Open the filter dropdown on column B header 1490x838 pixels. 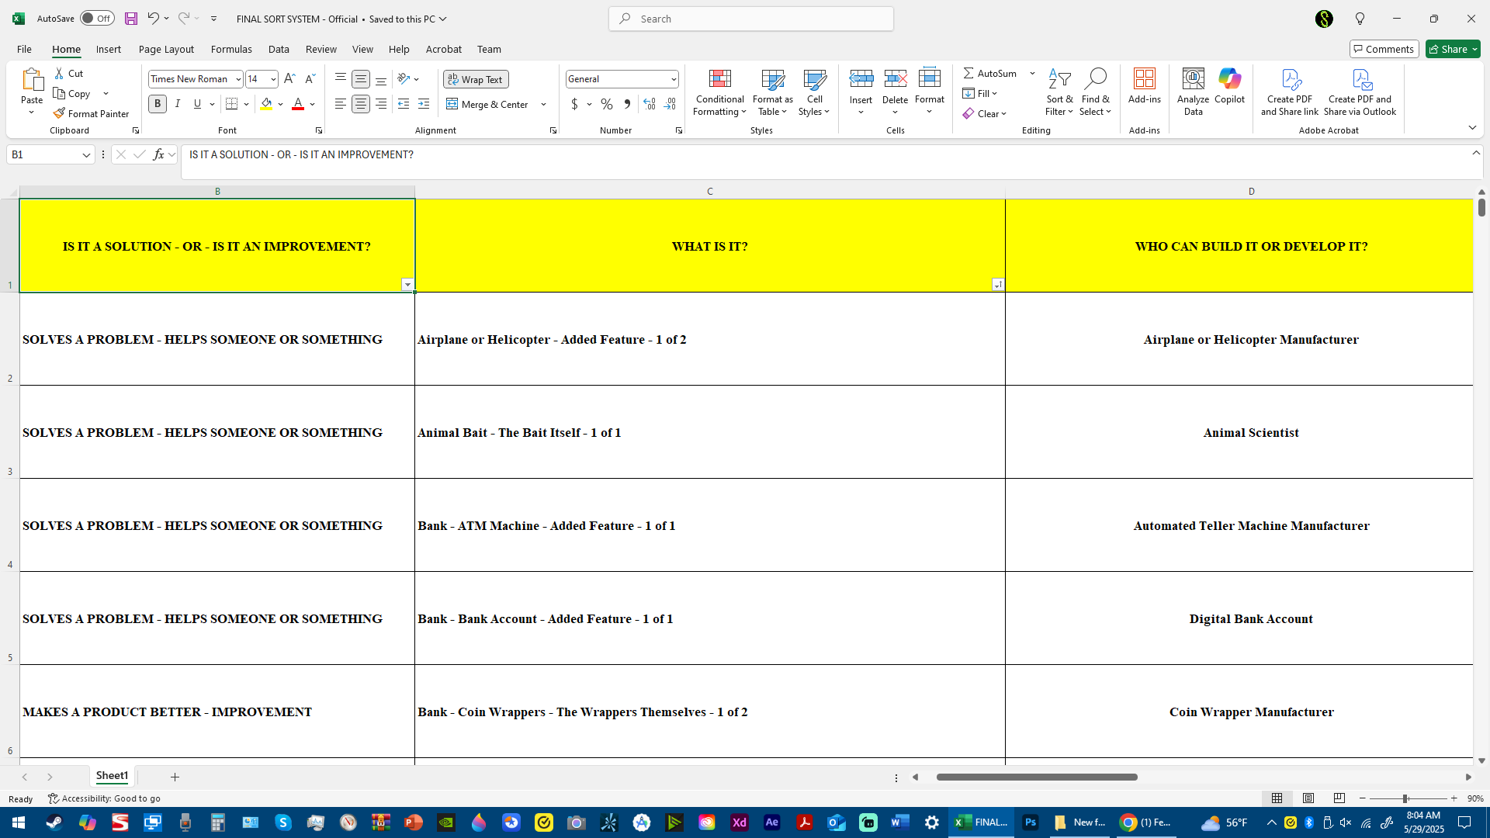point(407,285)
